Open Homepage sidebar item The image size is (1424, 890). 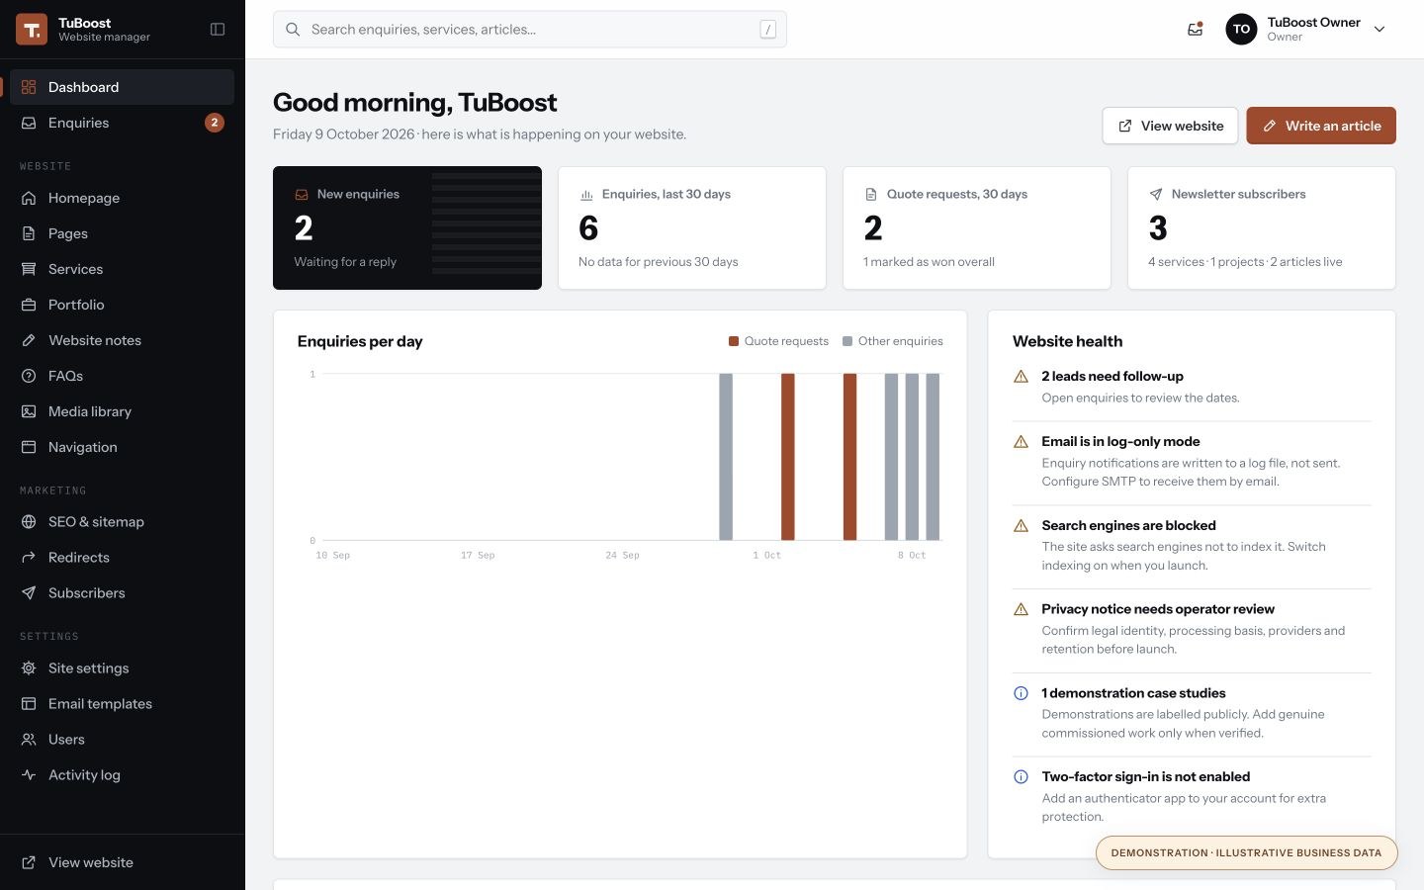(x=122, y=198)
